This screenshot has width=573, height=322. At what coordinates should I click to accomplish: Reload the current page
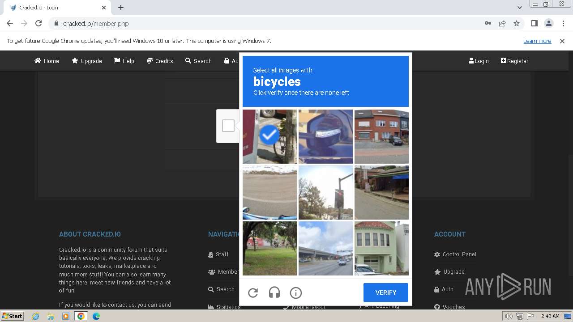pyautogui.click(x=38, y=23)
